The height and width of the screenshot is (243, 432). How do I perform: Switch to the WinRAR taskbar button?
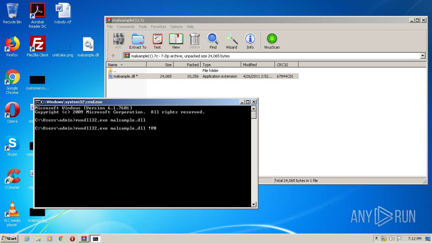[84, 239]
